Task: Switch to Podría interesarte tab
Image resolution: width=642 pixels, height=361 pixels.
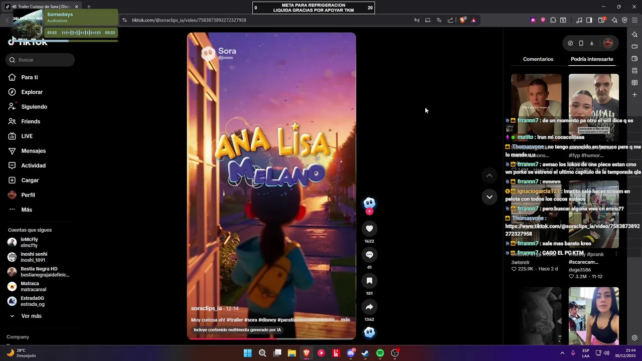Action: pyautogui.click(x=592, y=59)
